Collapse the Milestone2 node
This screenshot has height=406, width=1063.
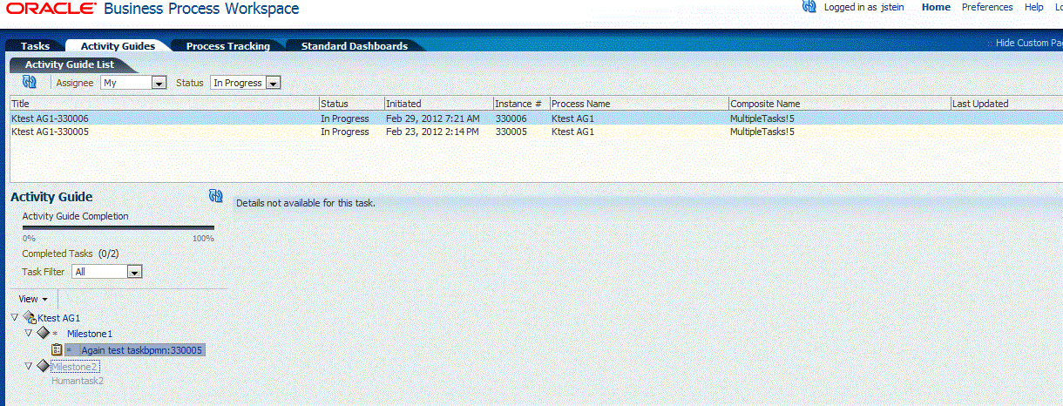click(29, 366)
